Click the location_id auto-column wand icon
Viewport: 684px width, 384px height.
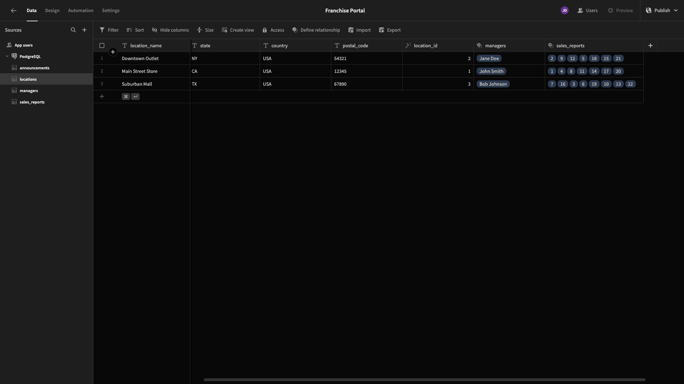(x=408, y=46)
